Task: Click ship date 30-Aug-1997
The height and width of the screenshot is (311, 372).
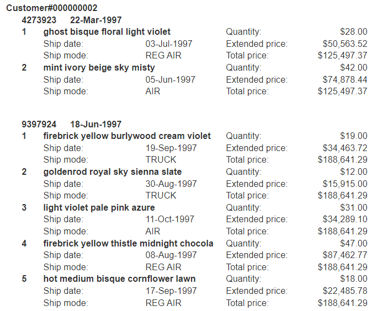Action: [171, 184]
